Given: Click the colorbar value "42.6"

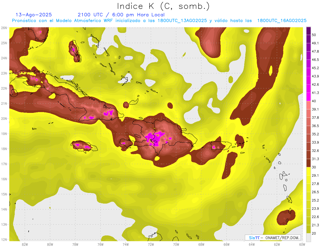Looking at the screenshot, I should coord(315,85).
